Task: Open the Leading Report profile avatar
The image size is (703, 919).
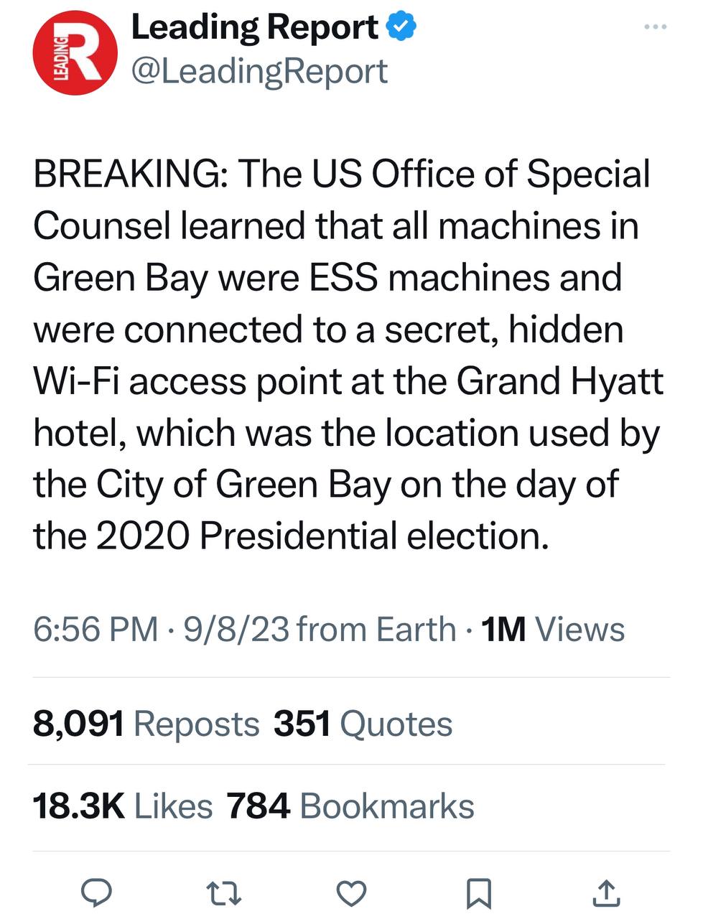Action: coord(75,53)
